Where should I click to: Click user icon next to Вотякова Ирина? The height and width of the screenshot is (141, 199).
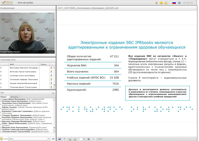pyautogui.click(x=51, y=72)
